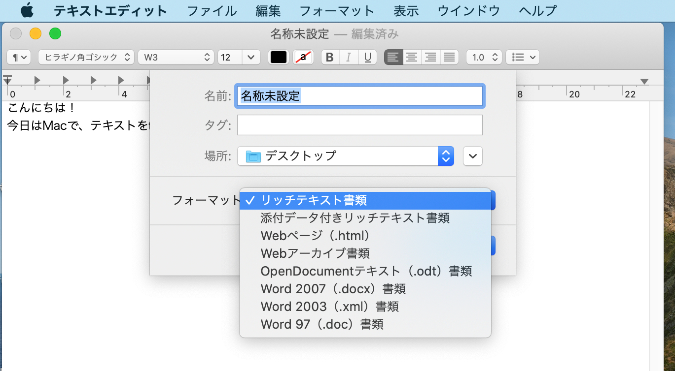
Task: Open the ヒラギノ角ゴシック font family dropdown
Action: pos(86,57)
